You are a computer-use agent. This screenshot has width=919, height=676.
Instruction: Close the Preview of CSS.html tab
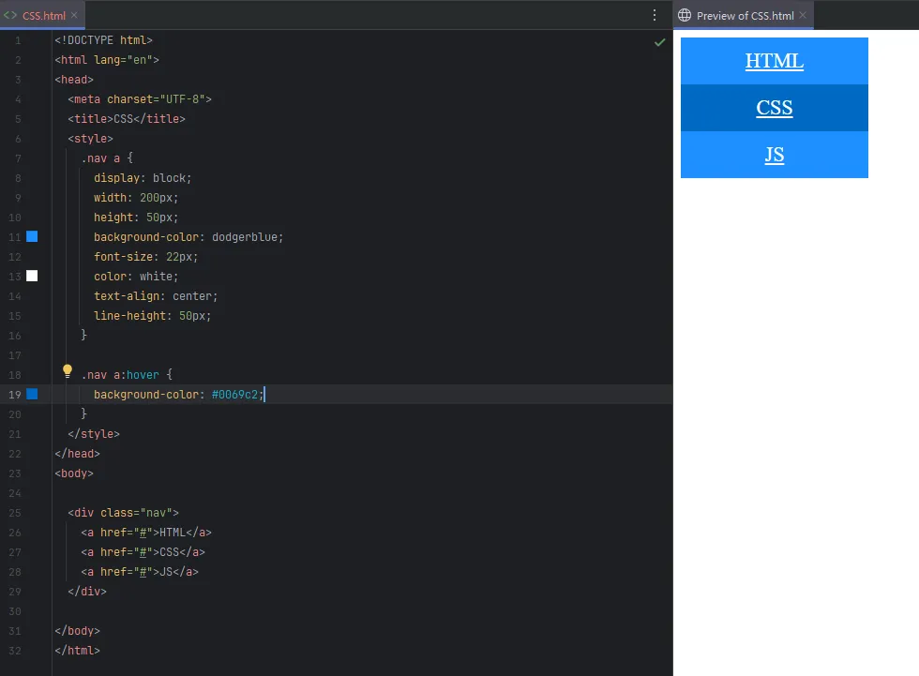pos(803,15)
